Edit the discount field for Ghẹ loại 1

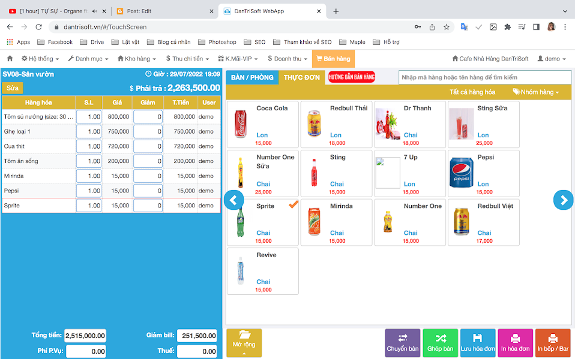tap(148, 131)
